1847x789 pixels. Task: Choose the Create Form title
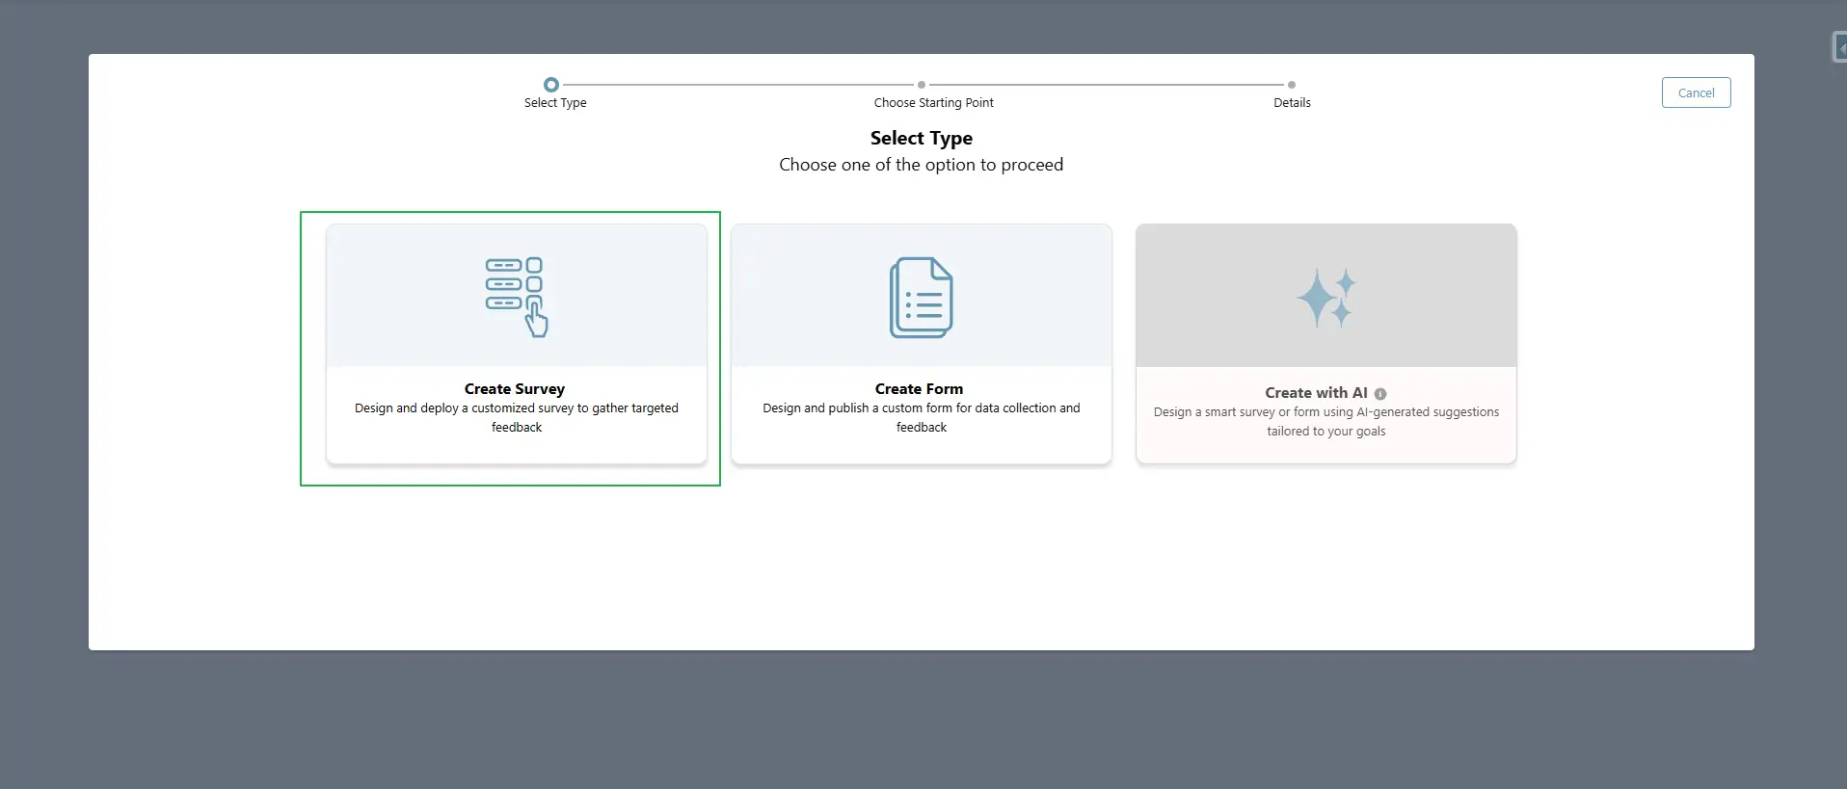click(919, 389)
